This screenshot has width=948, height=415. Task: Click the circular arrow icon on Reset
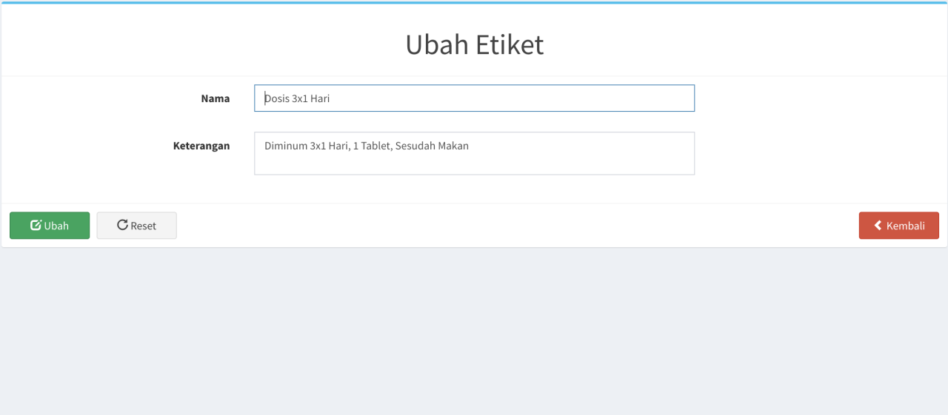(122, 225)
